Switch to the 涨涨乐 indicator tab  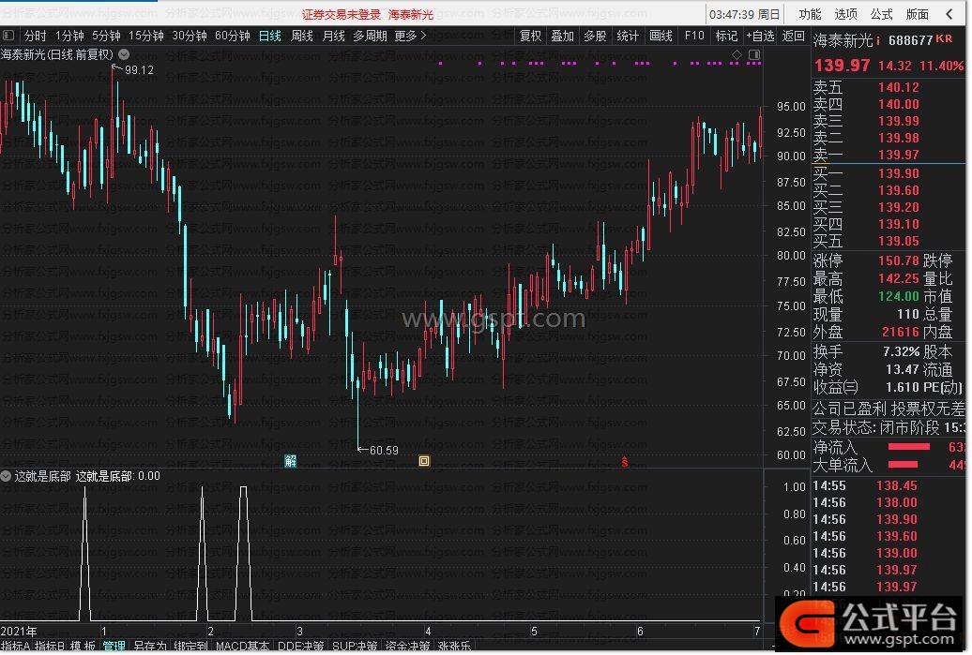tap(454, 647)
